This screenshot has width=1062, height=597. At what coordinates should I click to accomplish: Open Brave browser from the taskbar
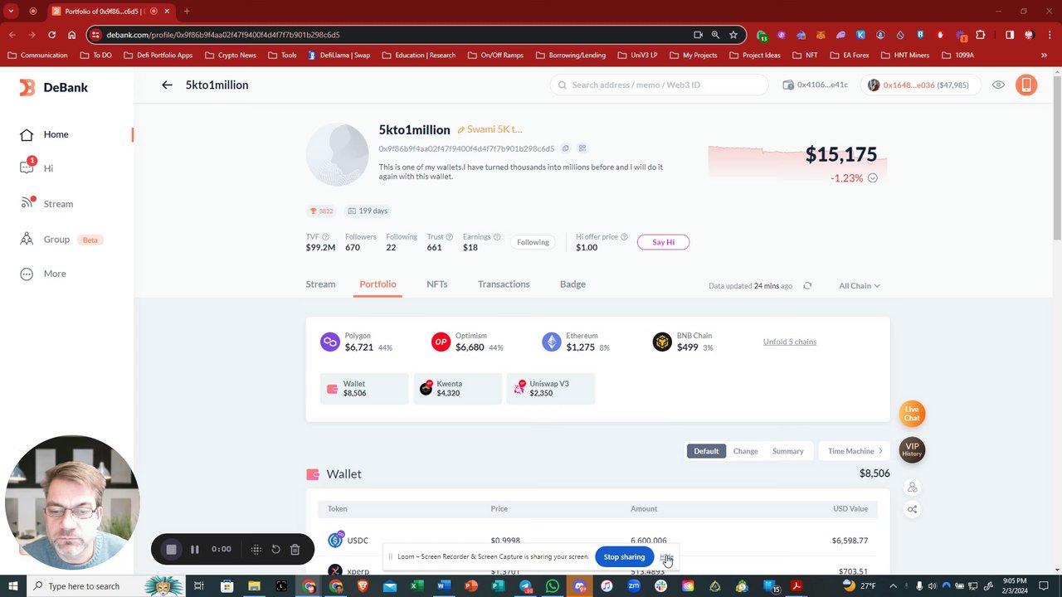[x=363, y=586]
